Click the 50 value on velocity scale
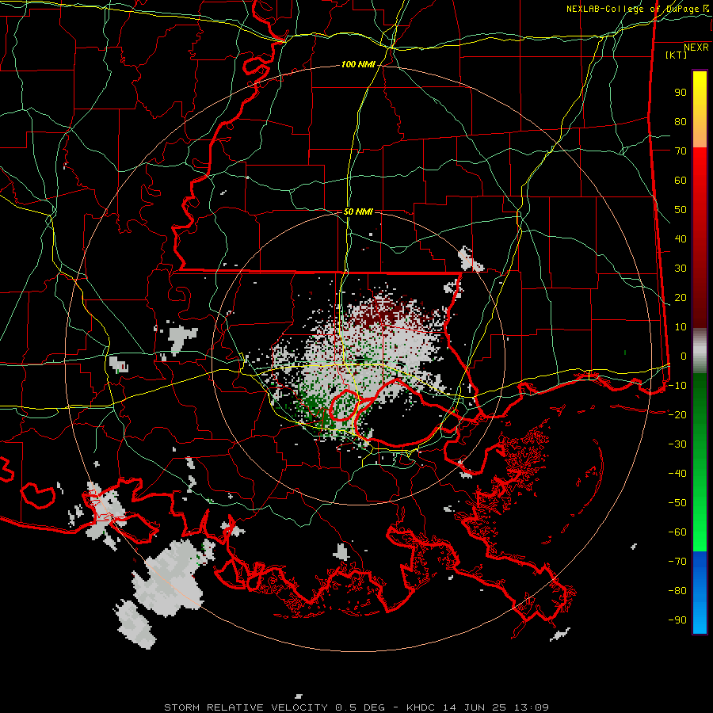 [x=681, y=210]
